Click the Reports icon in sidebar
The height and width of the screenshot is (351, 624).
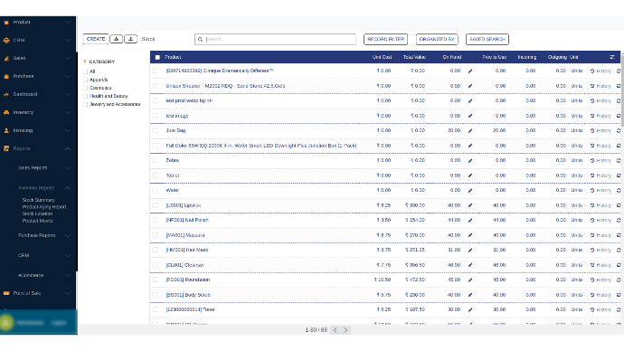click(6, 149)
